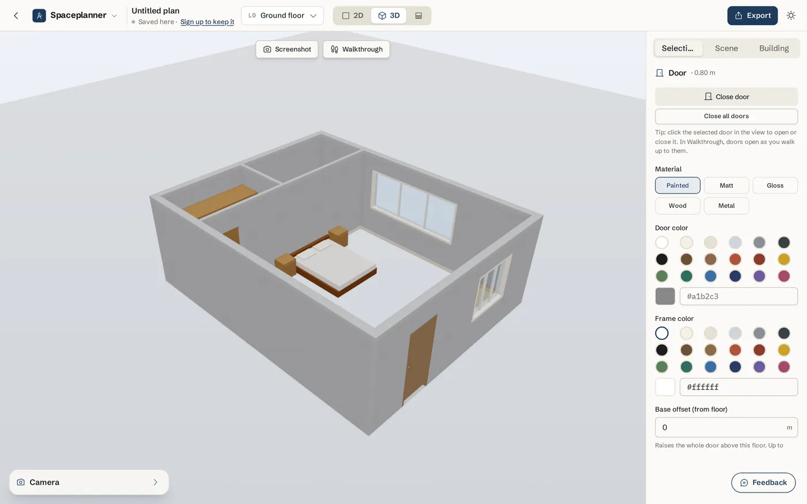This screenshot has height=504, width=807.
Task: Open the calculator view icon
Action: click(418, 16)
